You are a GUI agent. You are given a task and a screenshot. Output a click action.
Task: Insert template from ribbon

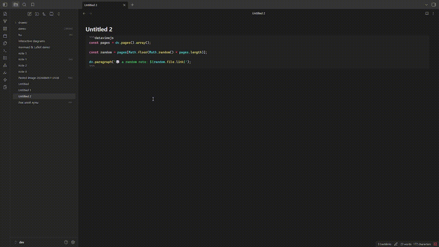(x=5, y=43)
